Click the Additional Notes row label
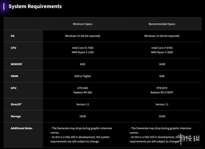This screenshot has height=149, width=205. [x=21, y=128]
